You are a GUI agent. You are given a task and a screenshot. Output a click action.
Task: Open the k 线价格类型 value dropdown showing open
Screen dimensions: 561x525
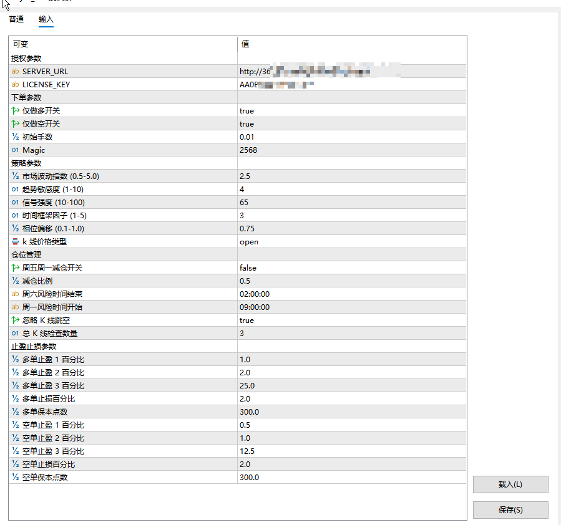pos(248,242)
